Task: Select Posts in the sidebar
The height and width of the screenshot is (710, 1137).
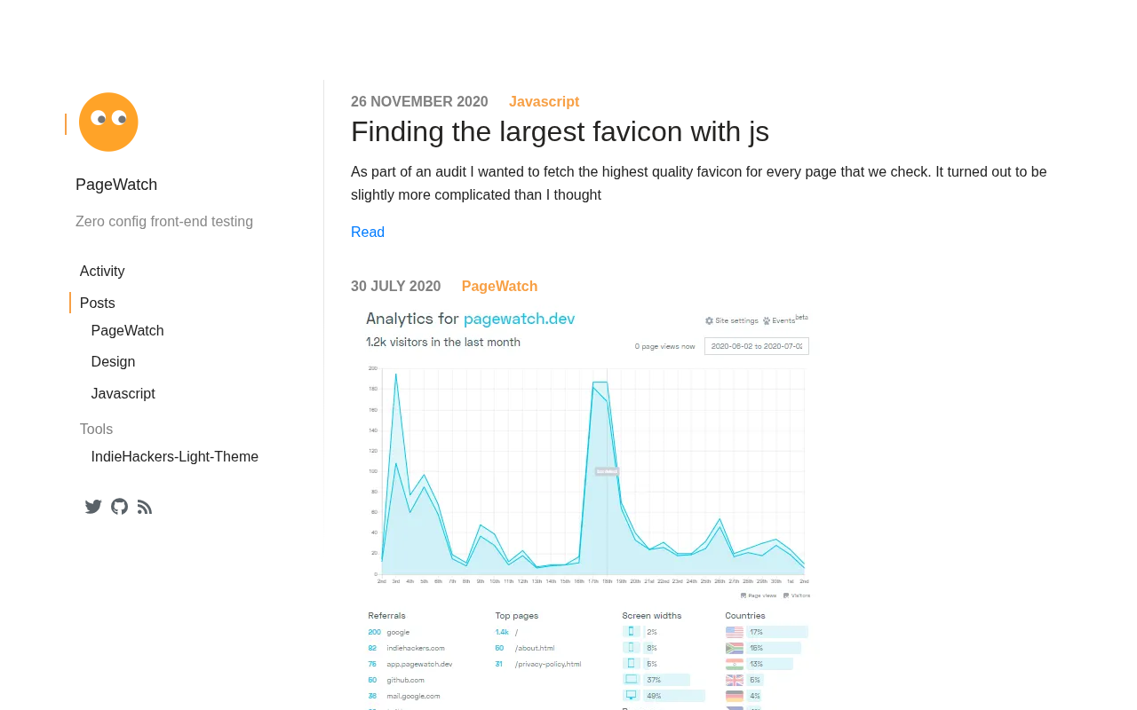Action: (x=98, y=304)
